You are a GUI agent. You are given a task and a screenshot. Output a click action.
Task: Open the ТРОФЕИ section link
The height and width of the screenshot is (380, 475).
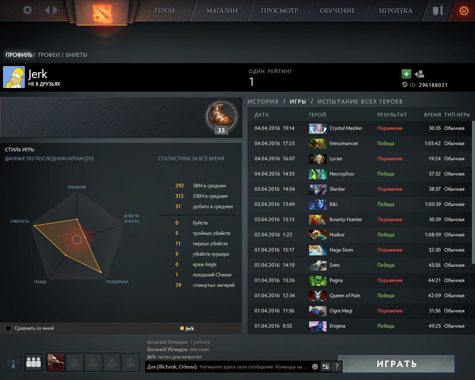(x=49, y=55)
